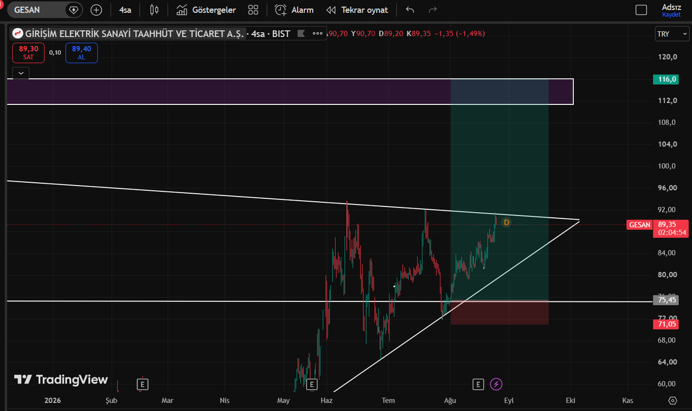Open the symbol legend three-dots menu
The width and height of the screenshot is (692, 411).
[x=318, y=33]
